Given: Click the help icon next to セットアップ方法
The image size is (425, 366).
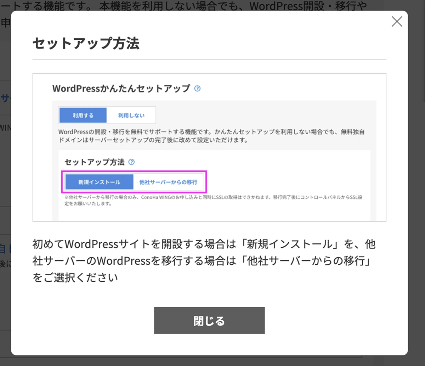Looking at the screenshot, I should click(131, 162).
